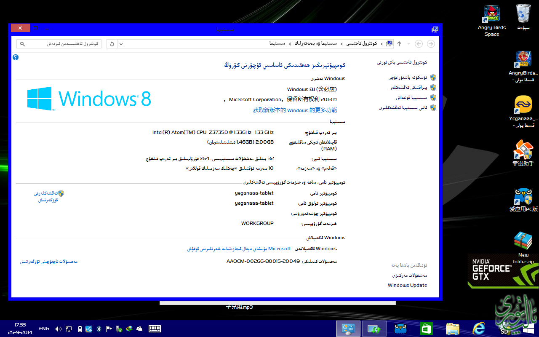Refresh the address bar with the reload button
This screenshot has height=337, width=539.
tap(112, 44)
